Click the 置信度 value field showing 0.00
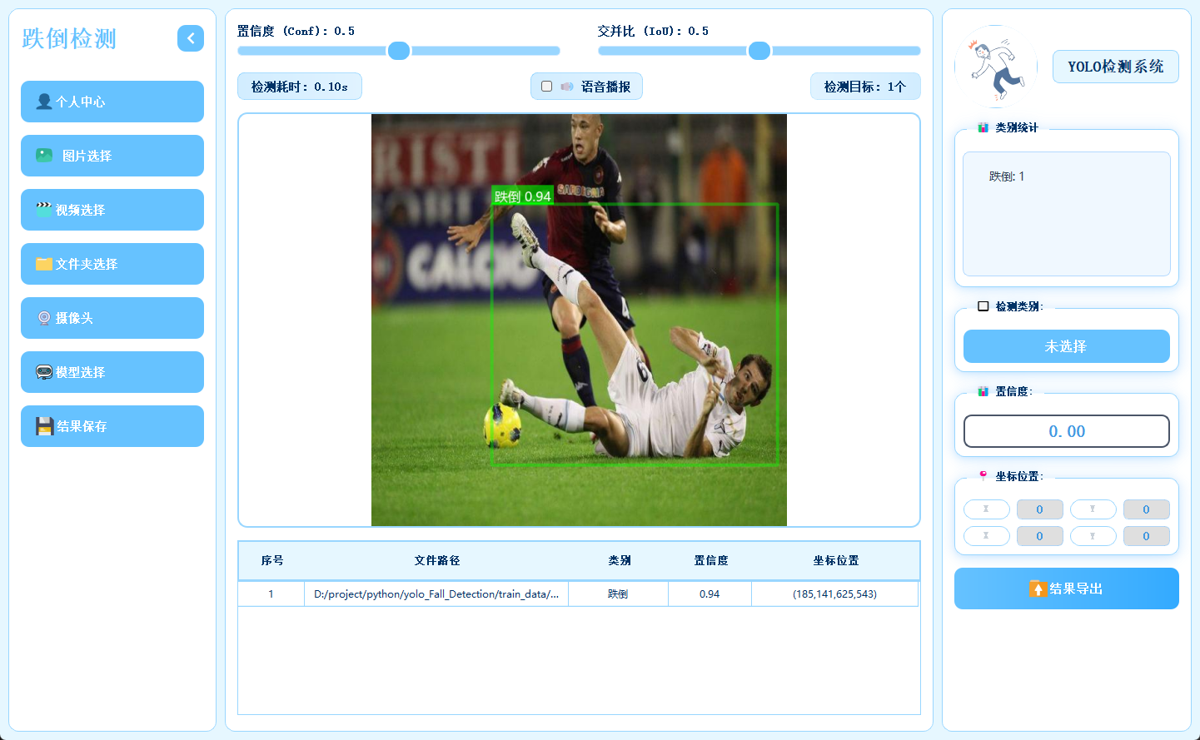 pos(1067,431)
